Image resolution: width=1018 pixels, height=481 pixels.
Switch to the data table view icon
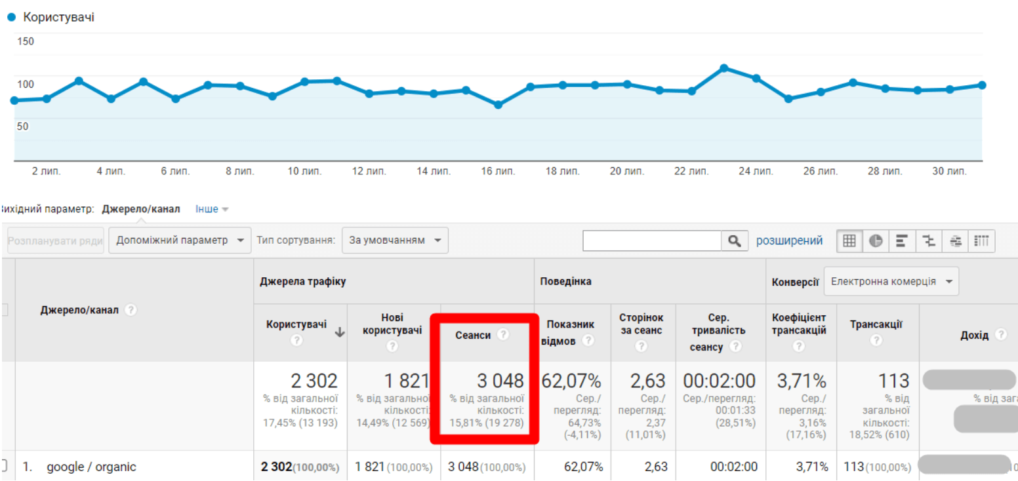tap(849, 240)
